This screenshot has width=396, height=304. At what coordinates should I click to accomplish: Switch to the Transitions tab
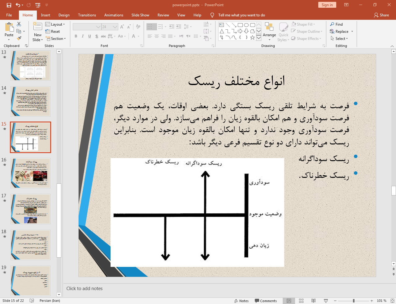(x=87, y=15)
